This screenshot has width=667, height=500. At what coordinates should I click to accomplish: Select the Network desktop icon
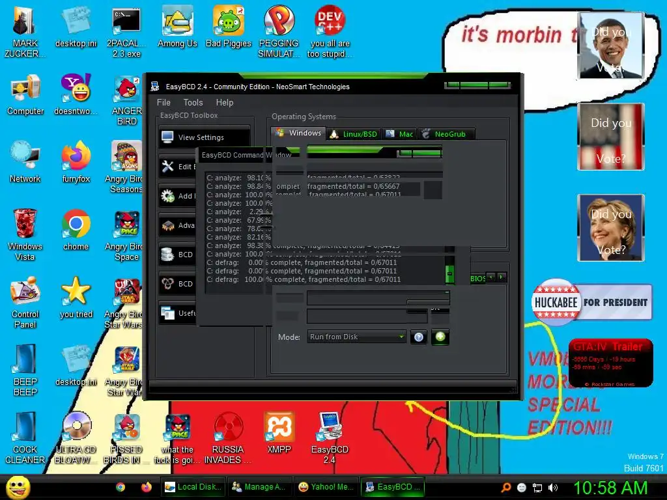coord(25,162)
